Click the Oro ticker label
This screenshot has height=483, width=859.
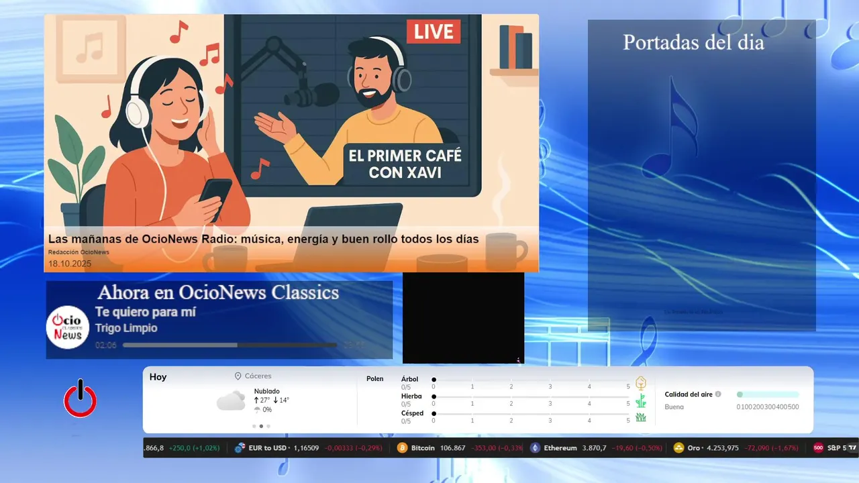point(693,448)
